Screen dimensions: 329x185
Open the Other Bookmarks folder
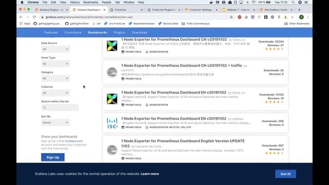297,24
